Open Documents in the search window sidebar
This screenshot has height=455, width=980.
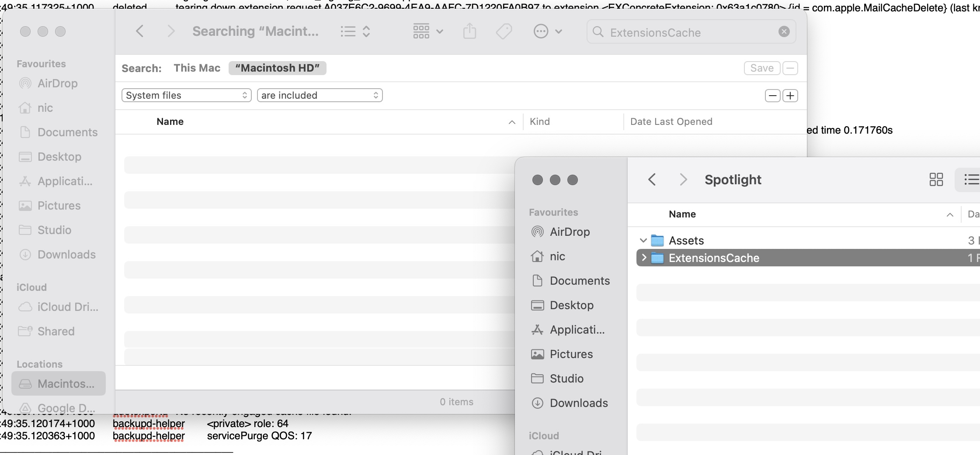click(x=59, y=132)
